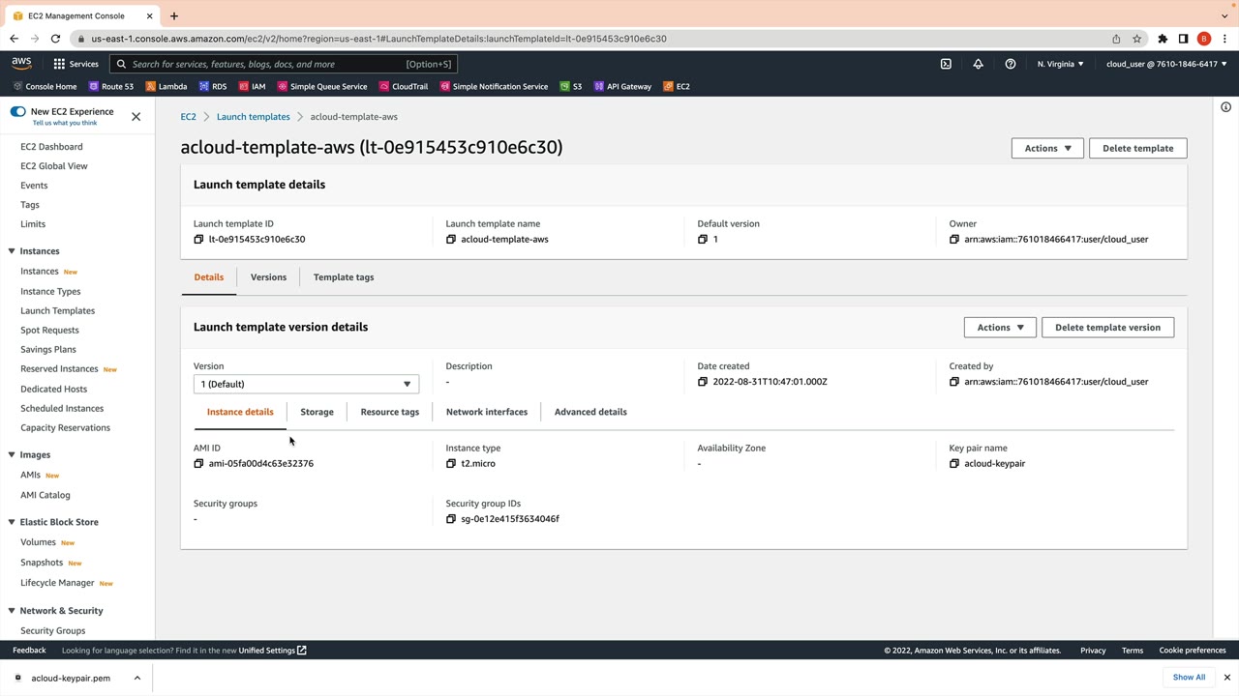This screenshot has width=1239, height=696.
Task: Toggle the New EC2 Experience switch
Action: [17, 112]
